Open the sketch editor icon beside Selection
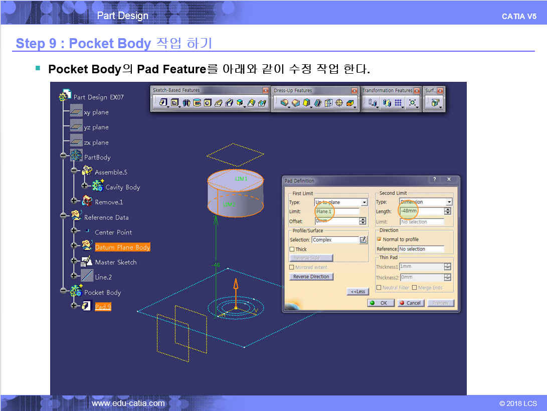Image resolution: width=547 pixels, height=411 pixels. click(363, 240)
